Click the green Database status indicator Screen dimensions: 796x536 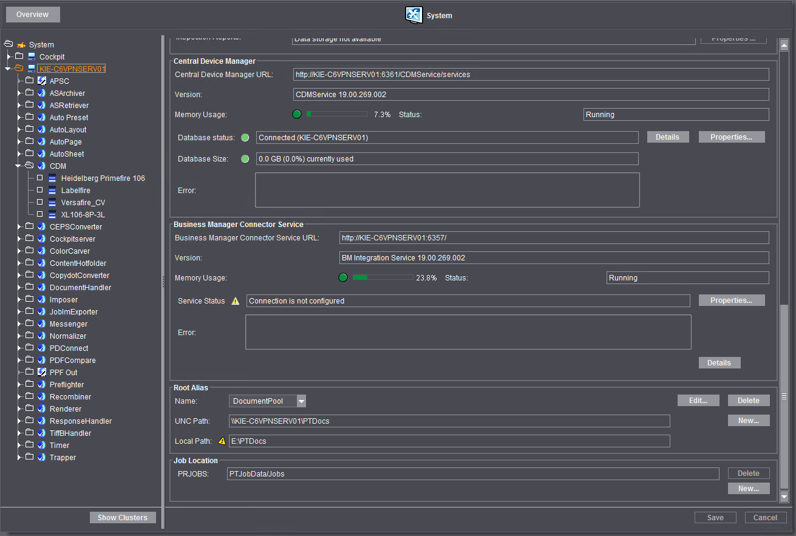245,138
